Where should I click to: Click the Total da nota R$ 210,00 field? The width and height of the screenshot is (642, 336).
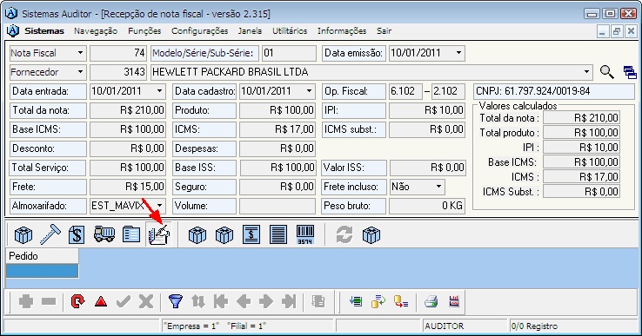click(x=128, y=110)
